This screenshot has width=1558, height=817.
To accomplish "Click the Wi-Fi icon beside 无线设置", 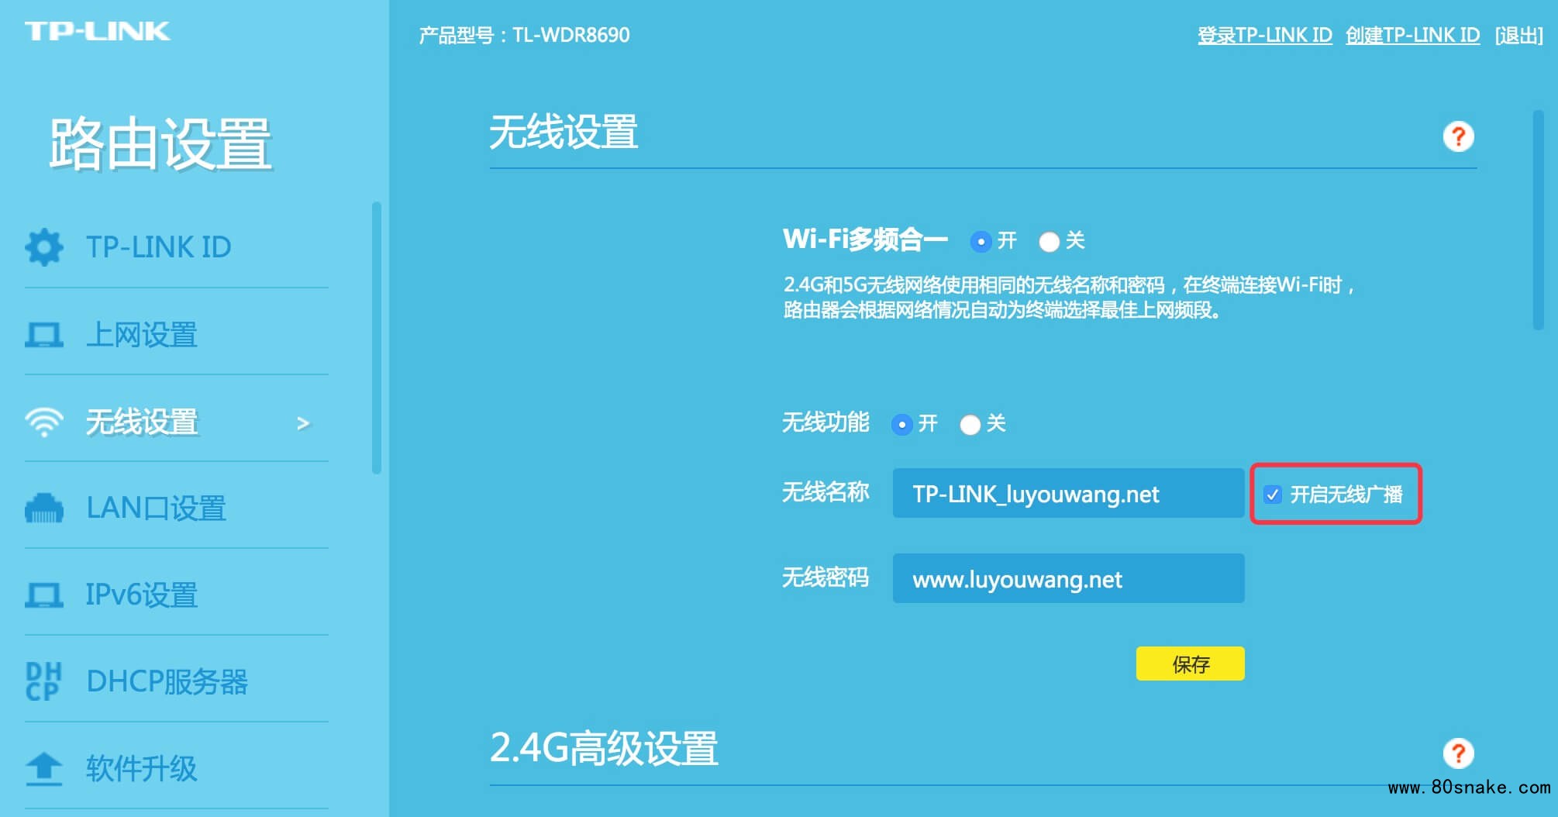I will point(44,422).
